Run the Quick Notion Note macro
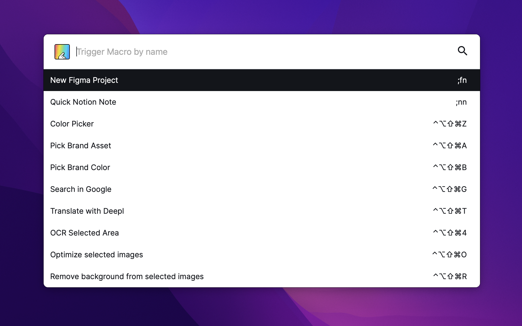This screenshot has width=522, height=326. coord(83,102)
